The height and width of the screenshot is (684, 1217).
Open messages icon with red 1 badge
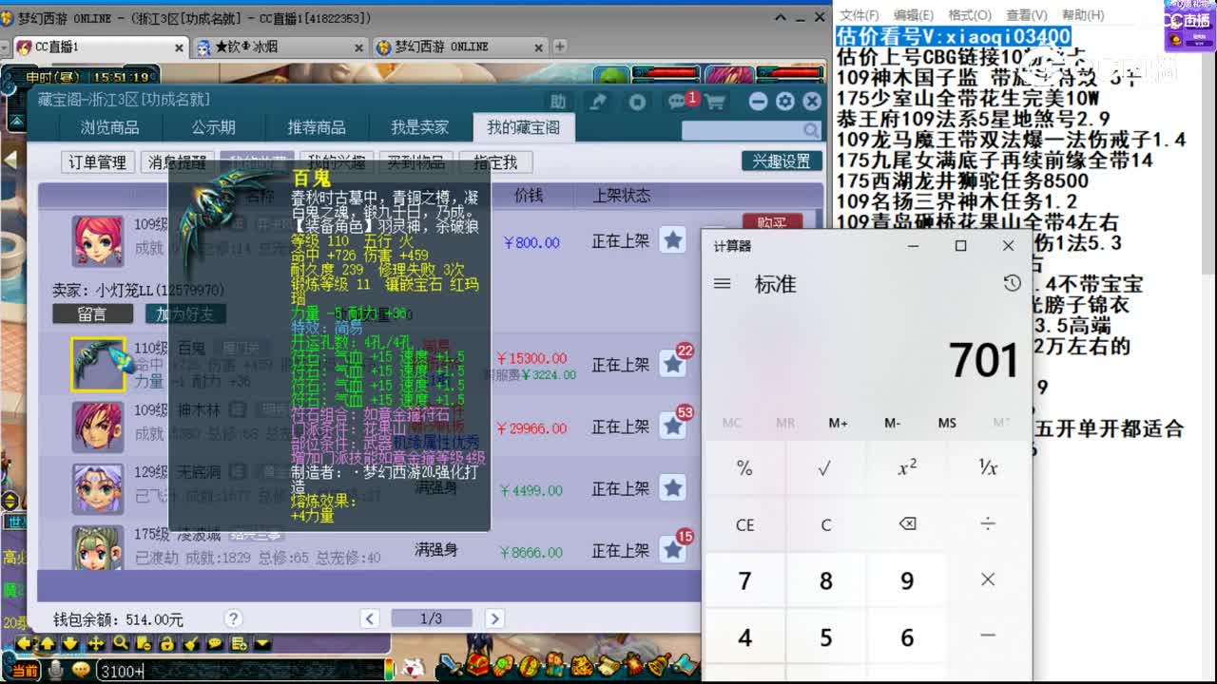pos(678,102)
